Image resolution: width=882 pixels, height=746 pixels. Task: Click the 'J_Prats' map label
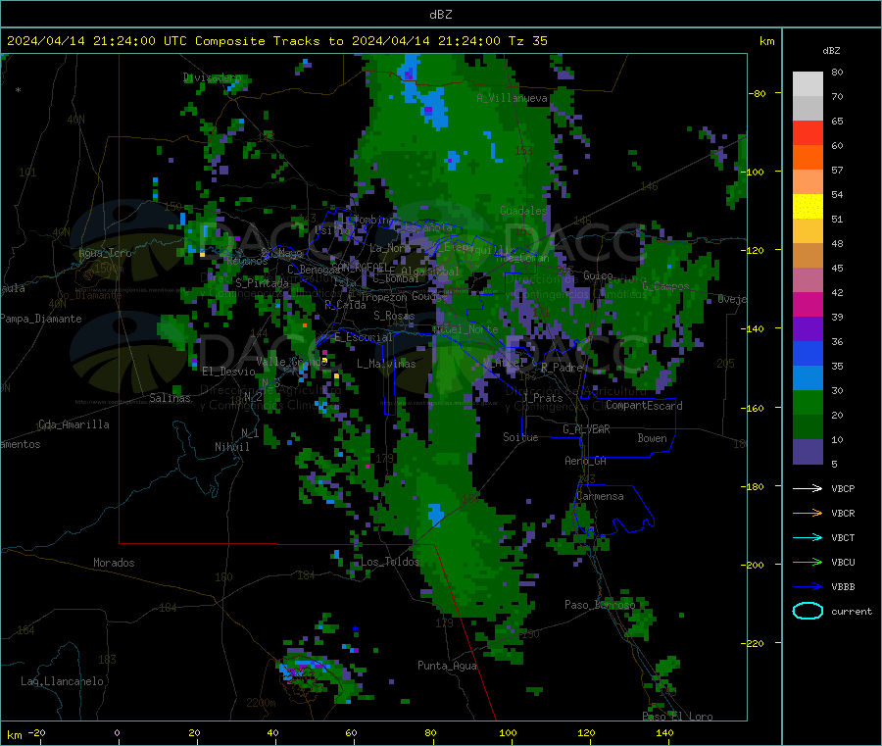point(542,398)
